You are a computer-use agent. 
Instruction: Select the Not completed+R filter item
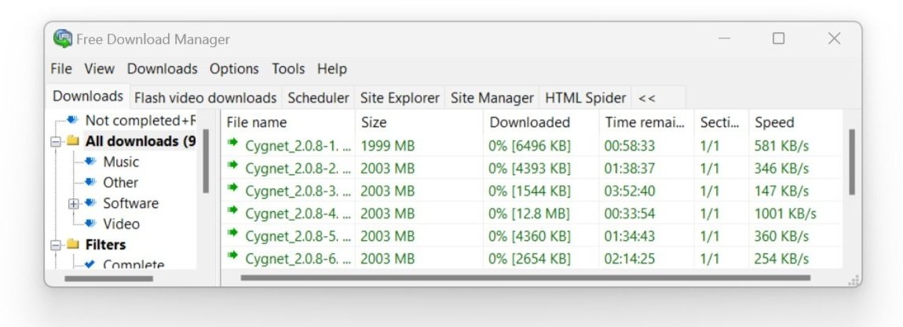141,121
